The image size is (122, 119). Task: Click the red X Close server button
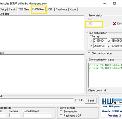(x=115, y=23)
